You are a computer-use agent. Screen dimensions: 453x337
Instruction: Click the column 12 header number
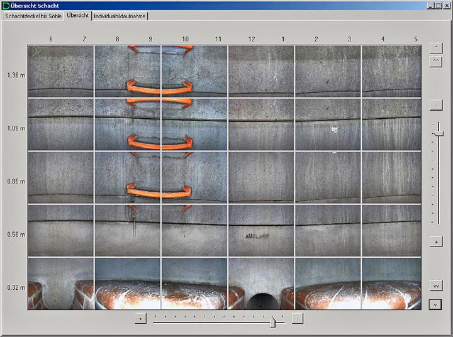coord(252,40)
